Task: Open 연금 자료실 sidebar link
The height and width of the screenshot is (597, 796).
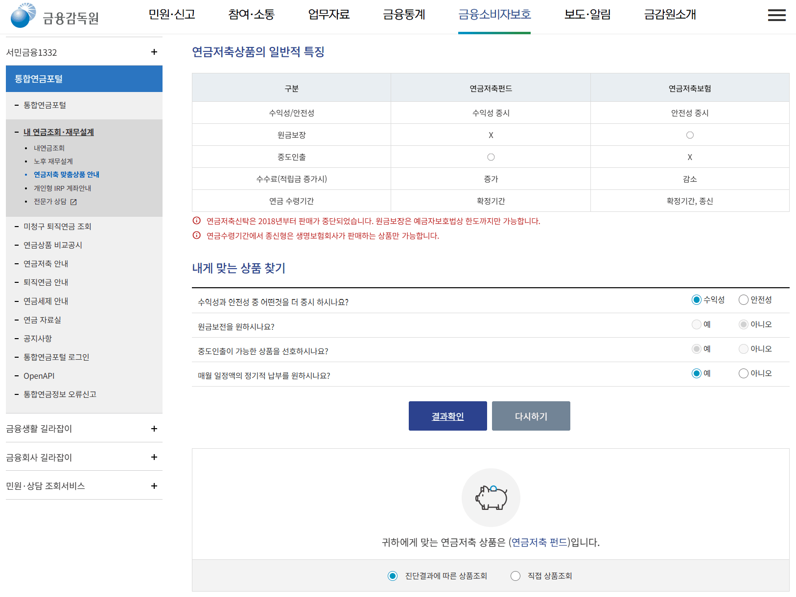Action: (x=43, y=320)
